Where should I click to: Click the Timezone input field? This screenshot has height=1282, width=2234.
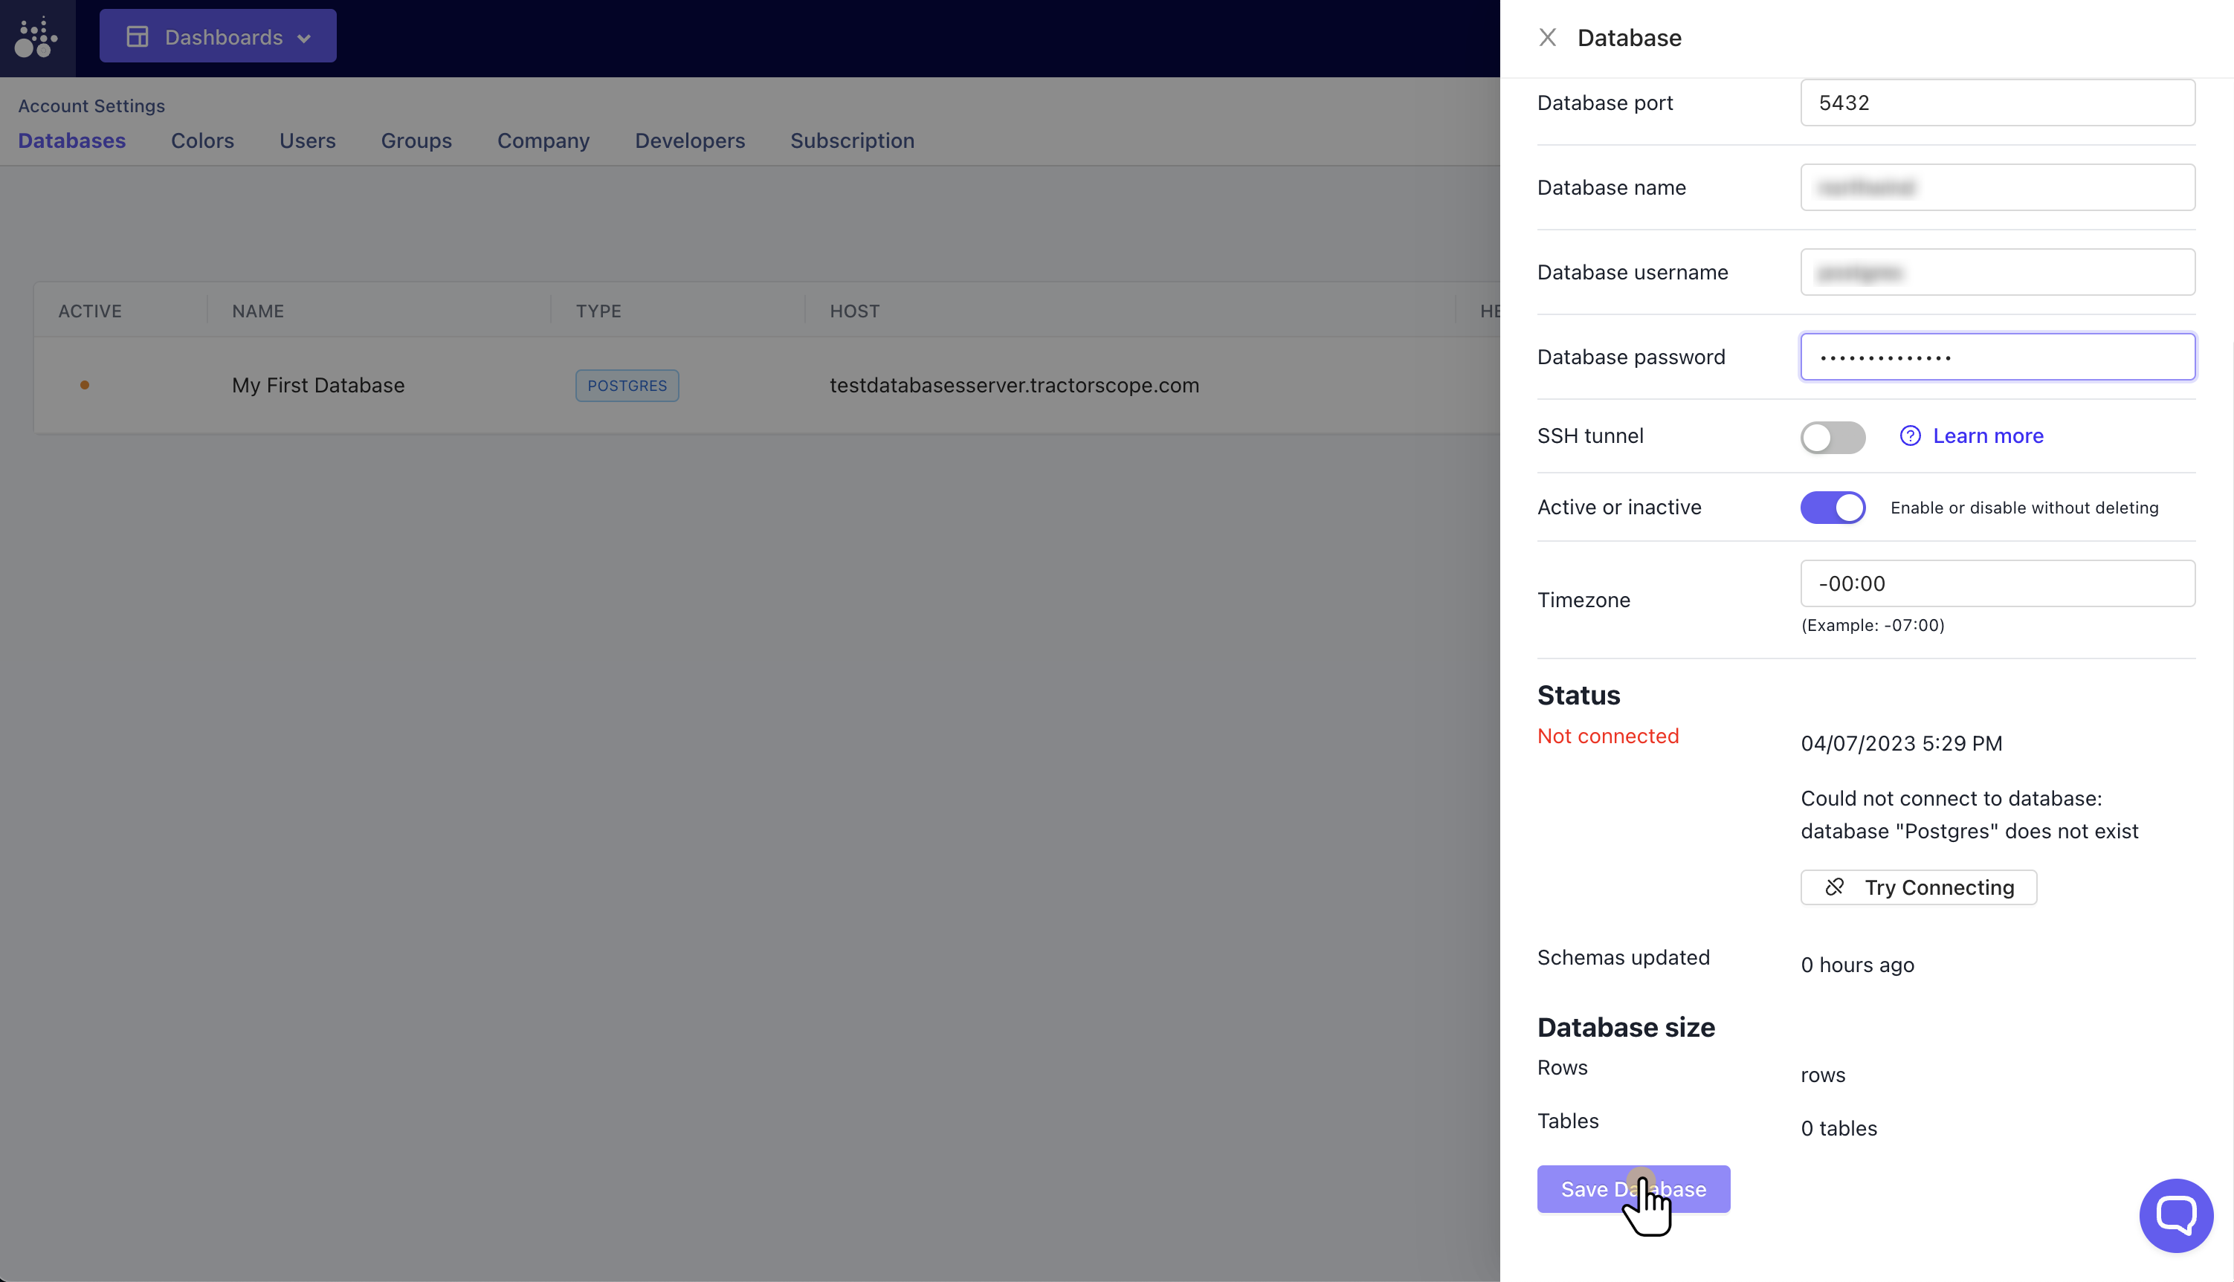click(x=1996, y=583)
